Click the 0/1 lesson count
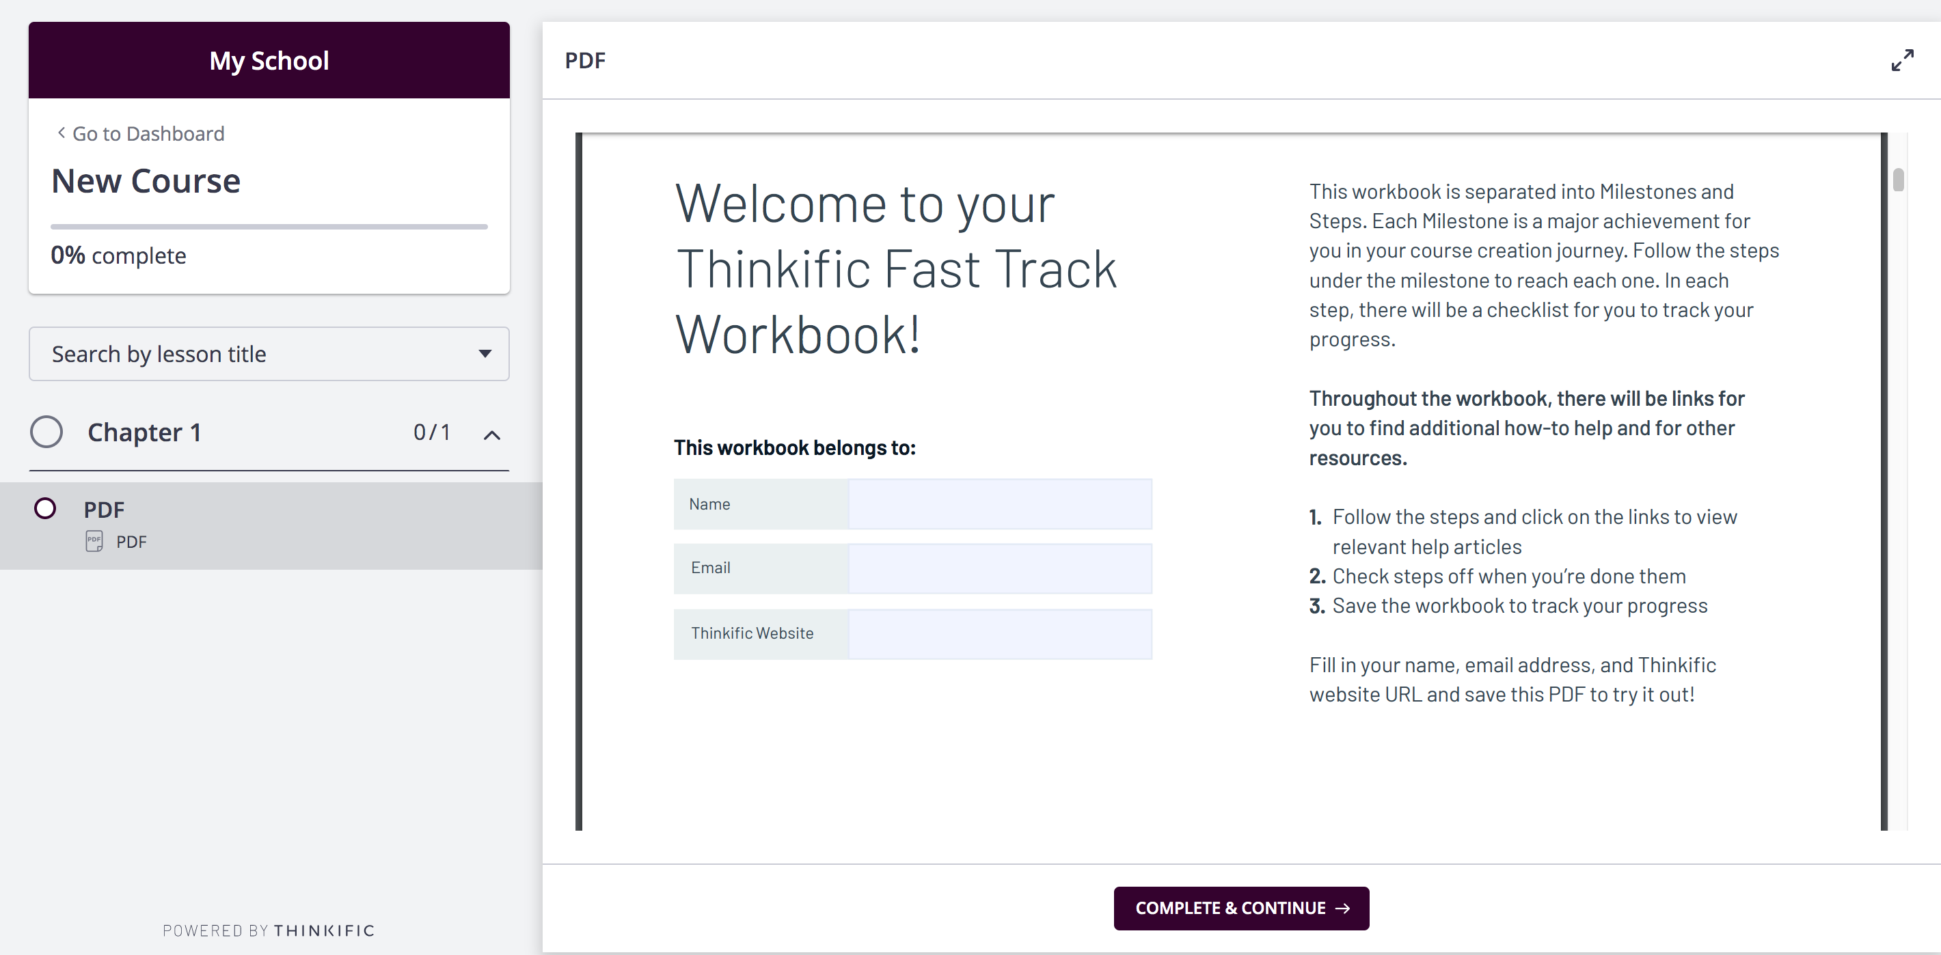Screen dimensions: 1941x955 click(432, 432)
